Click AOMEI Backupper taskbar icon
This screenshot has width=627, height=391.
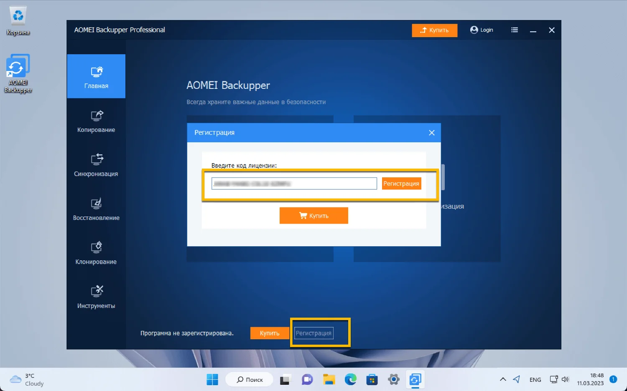(415, 380)
